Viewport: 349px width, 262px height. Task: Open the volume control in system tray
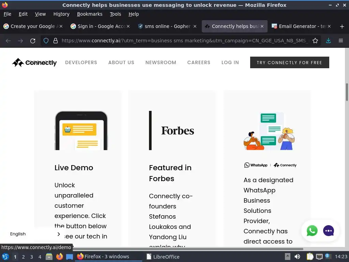click(297, 257)
